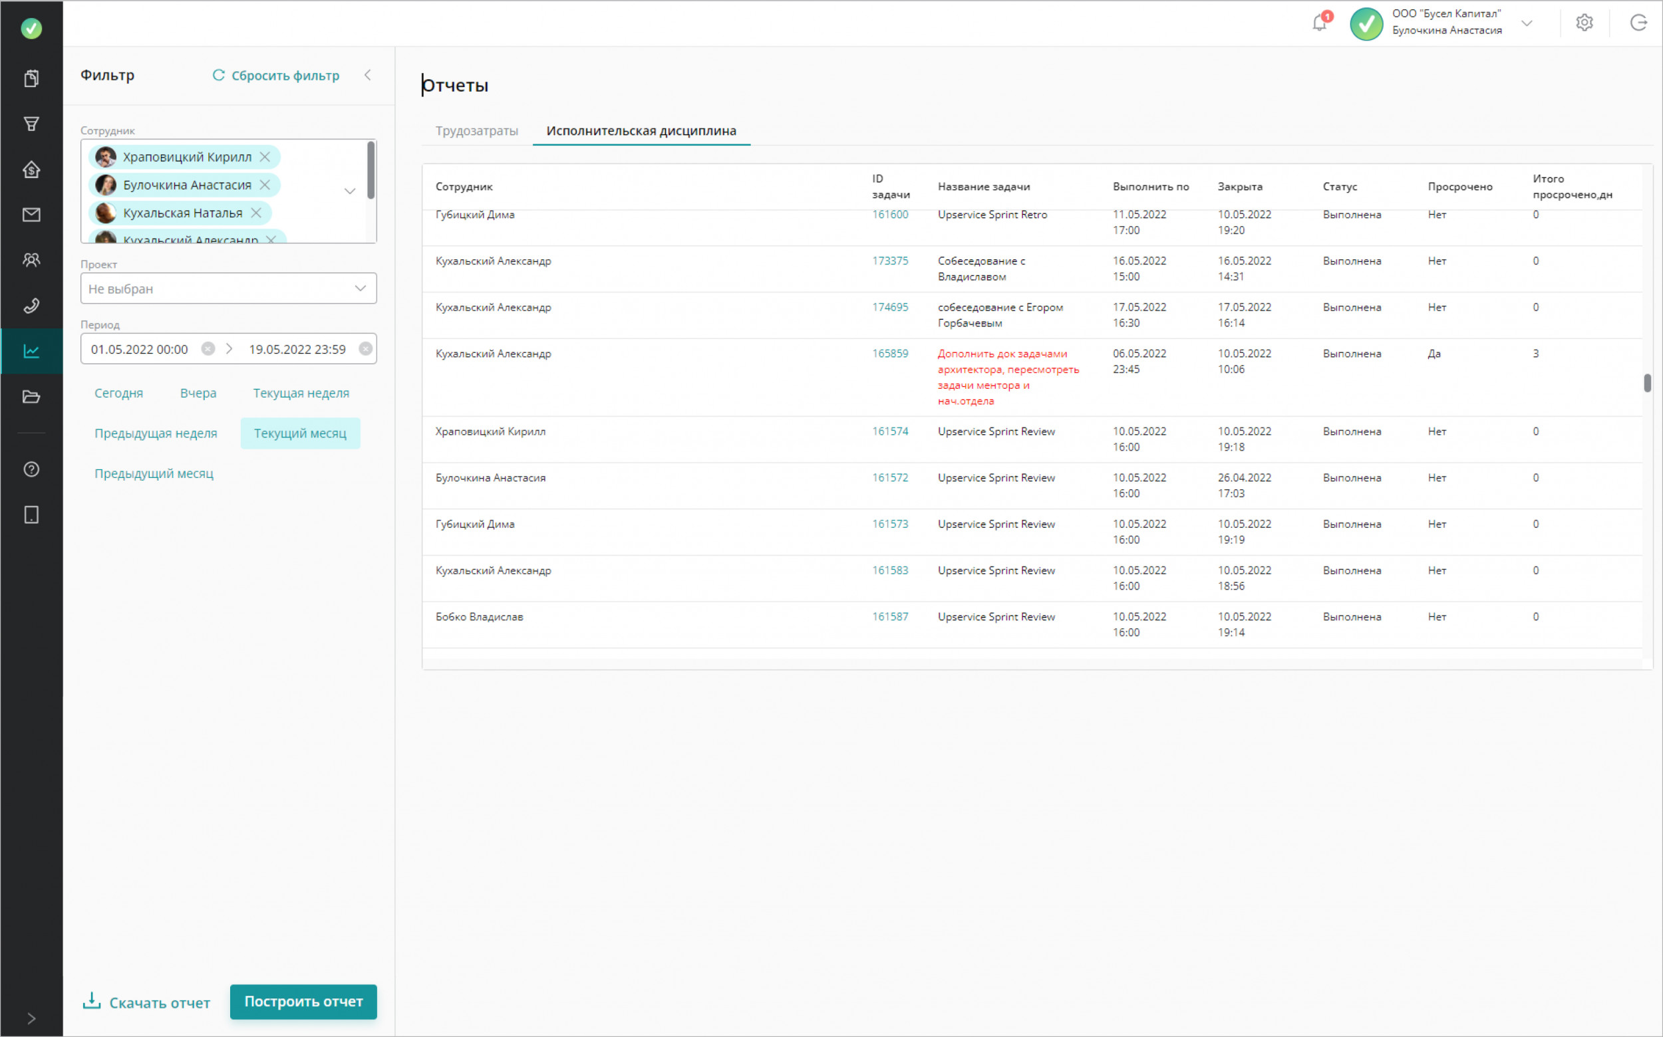Clear the period start date 01.05.2022
The width and height of the screenshot is (1663, 1037).
[x=208, y=348]
